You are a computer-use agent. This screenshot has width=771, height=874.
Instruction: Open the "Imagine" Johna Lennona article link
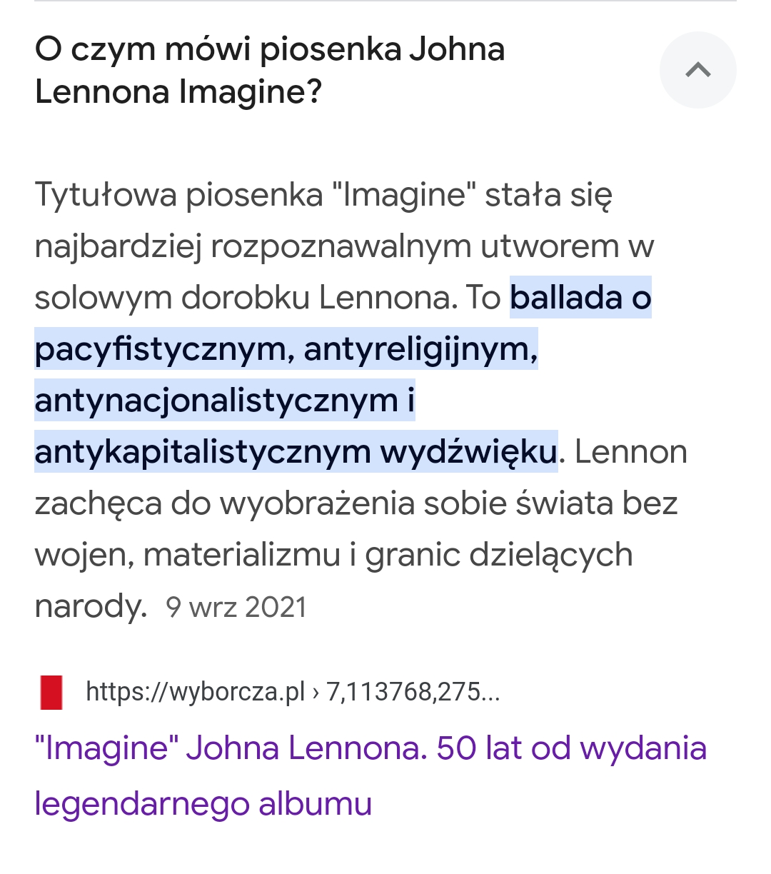[371, 748]
